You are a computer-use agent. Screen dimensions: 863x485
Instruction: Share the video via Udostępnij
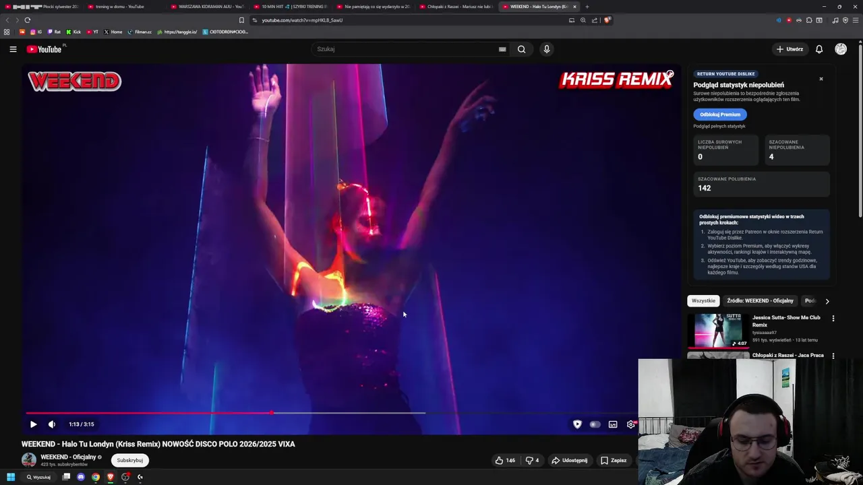[570, 461]
